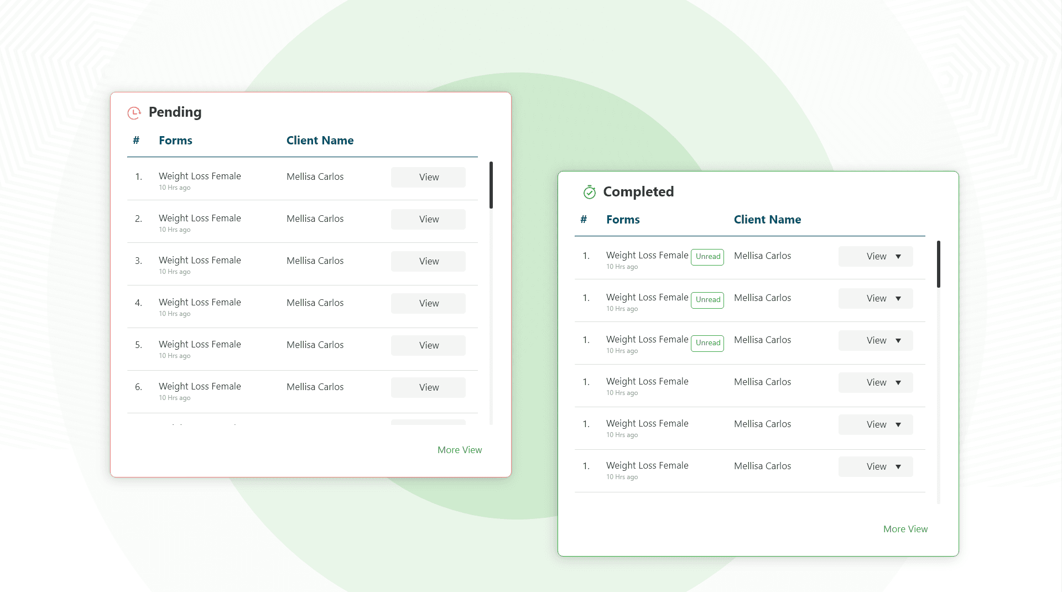This screenshot has height=592, width=1062.
Task: Click the Completed stopwatch checkmark icon
Action: pyautogui.click(x=590, y=192)
